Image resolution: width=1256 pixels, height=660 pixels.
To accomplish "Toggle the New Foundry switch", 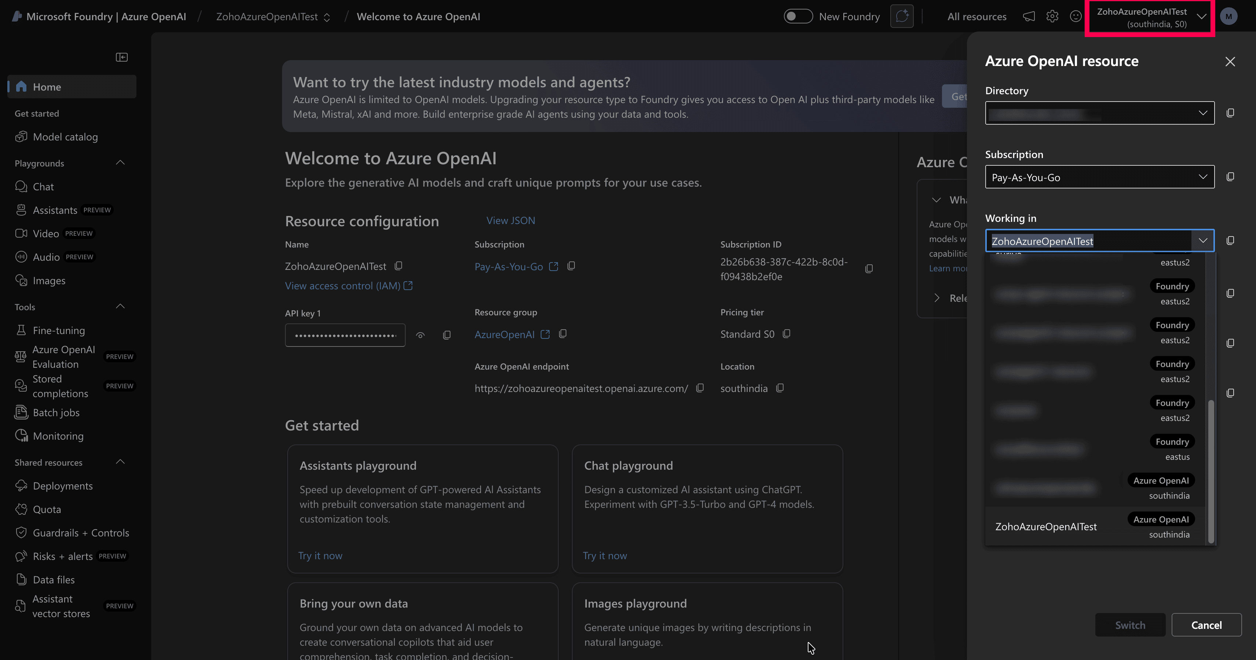I will tap(798, 16).
